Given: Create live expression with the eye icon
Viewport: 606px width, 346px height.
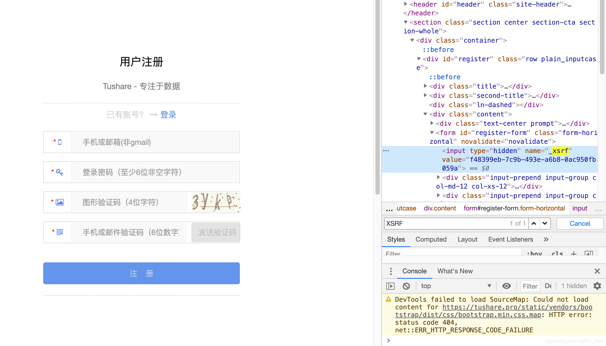Looking at the screenshot, I should (x=506, y=286).
